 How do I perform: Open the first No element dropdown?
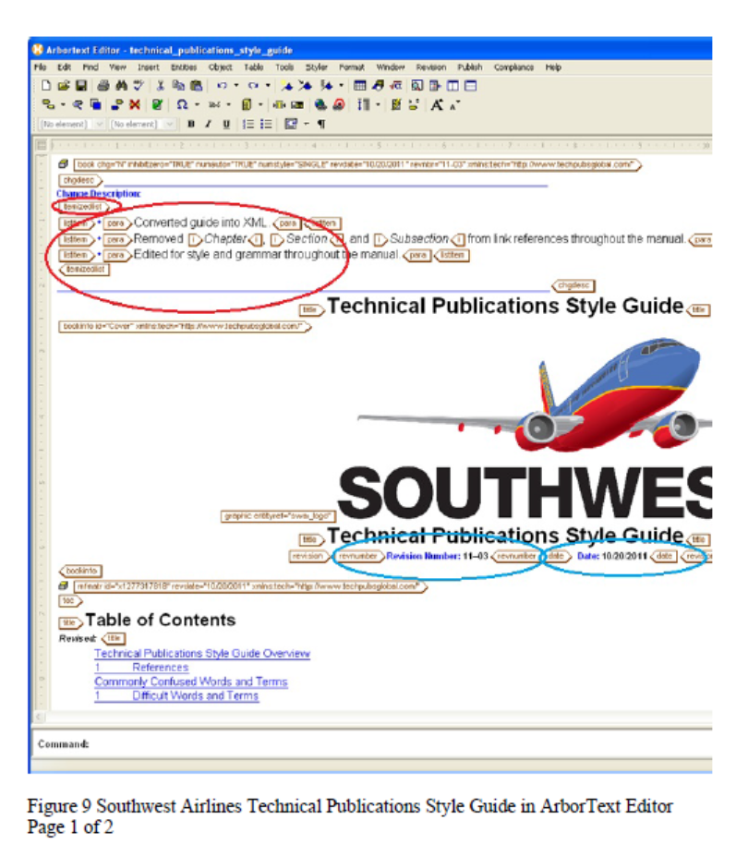pyautogui.click(x=100, y=124)
